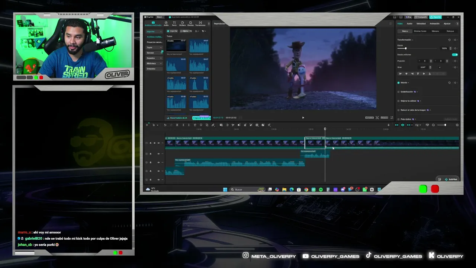Select the Soy su basura.mp4 media thumbnail
This screenshot has width=476, height=268.
pyautogui.click(x=176, y=46)
